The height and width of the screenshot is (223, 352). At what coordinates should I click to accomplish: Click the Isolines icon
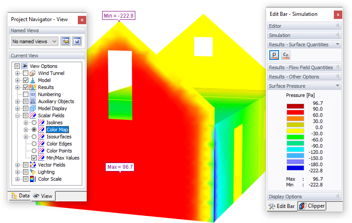pos(41,123)
